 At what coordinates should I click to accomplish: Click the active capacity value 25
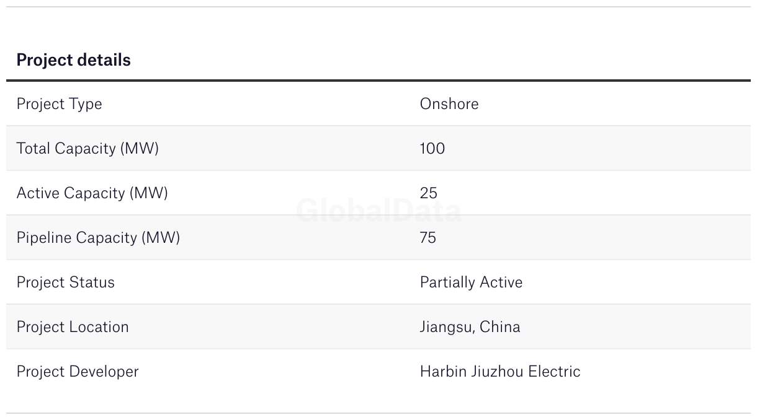429,193
